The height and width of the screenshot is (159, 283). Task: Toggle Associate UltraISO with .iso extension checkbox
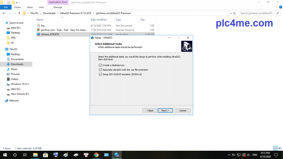point(100,70)
